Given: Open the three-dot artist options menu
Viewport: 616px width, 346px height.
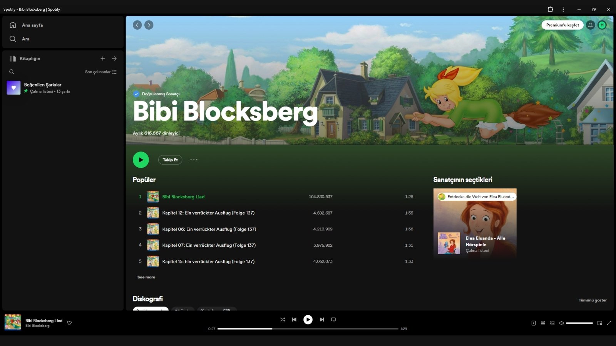Looking at the screenshot, I should [x=194, y=160].
